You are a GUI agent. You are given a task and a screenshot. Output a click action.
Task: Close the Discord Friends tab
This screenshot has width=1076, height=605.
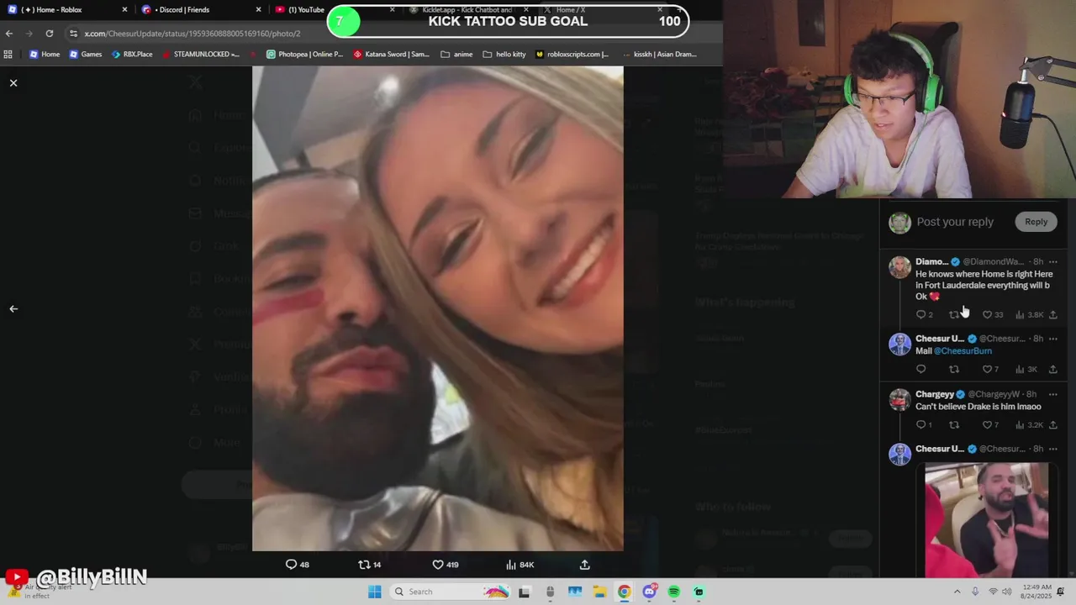tap(259, 9)
